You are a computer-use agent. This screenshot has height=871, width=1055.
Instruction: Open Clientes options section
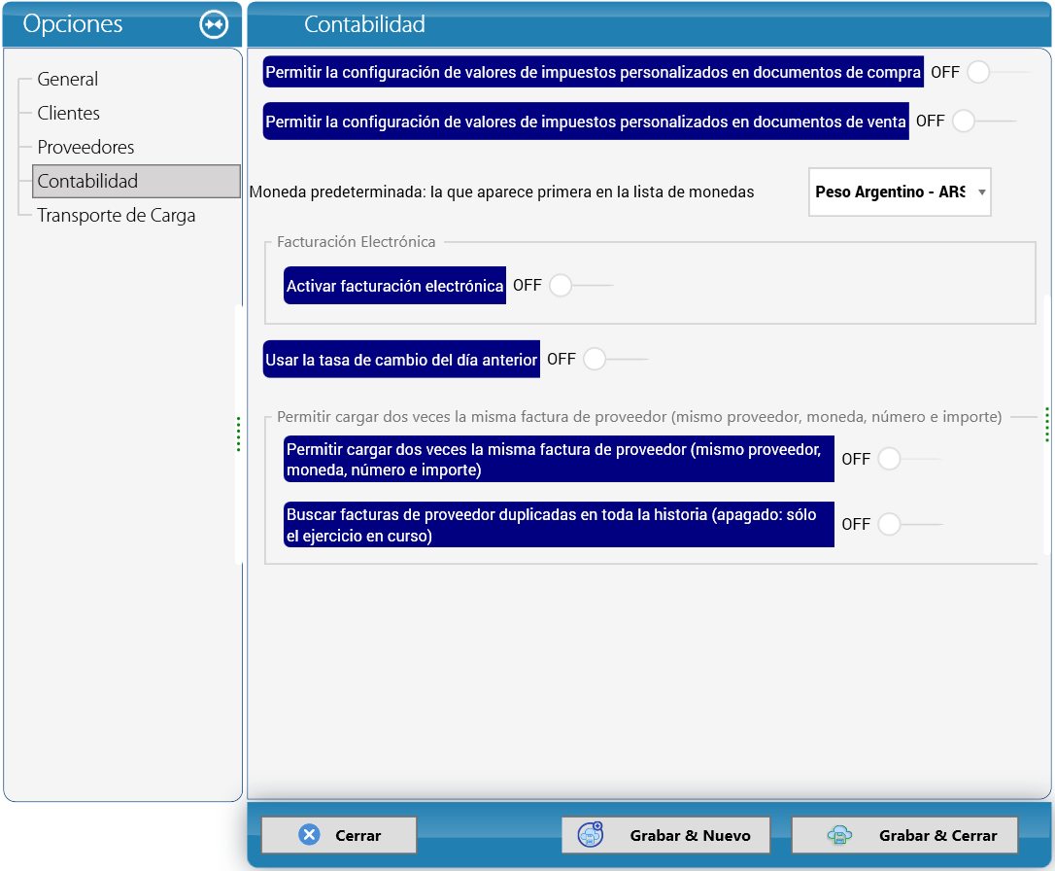tap(69, 113)
